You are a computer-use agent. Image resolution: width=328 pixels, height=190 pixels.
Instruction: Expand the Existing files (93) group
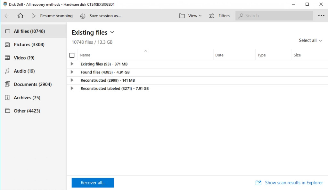click(72, 64)
